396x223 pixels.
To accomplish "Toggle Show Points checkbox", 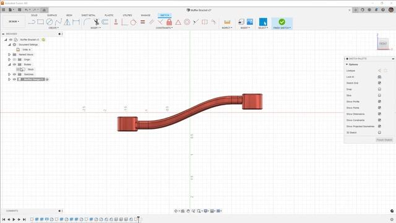I will [379, 108].
